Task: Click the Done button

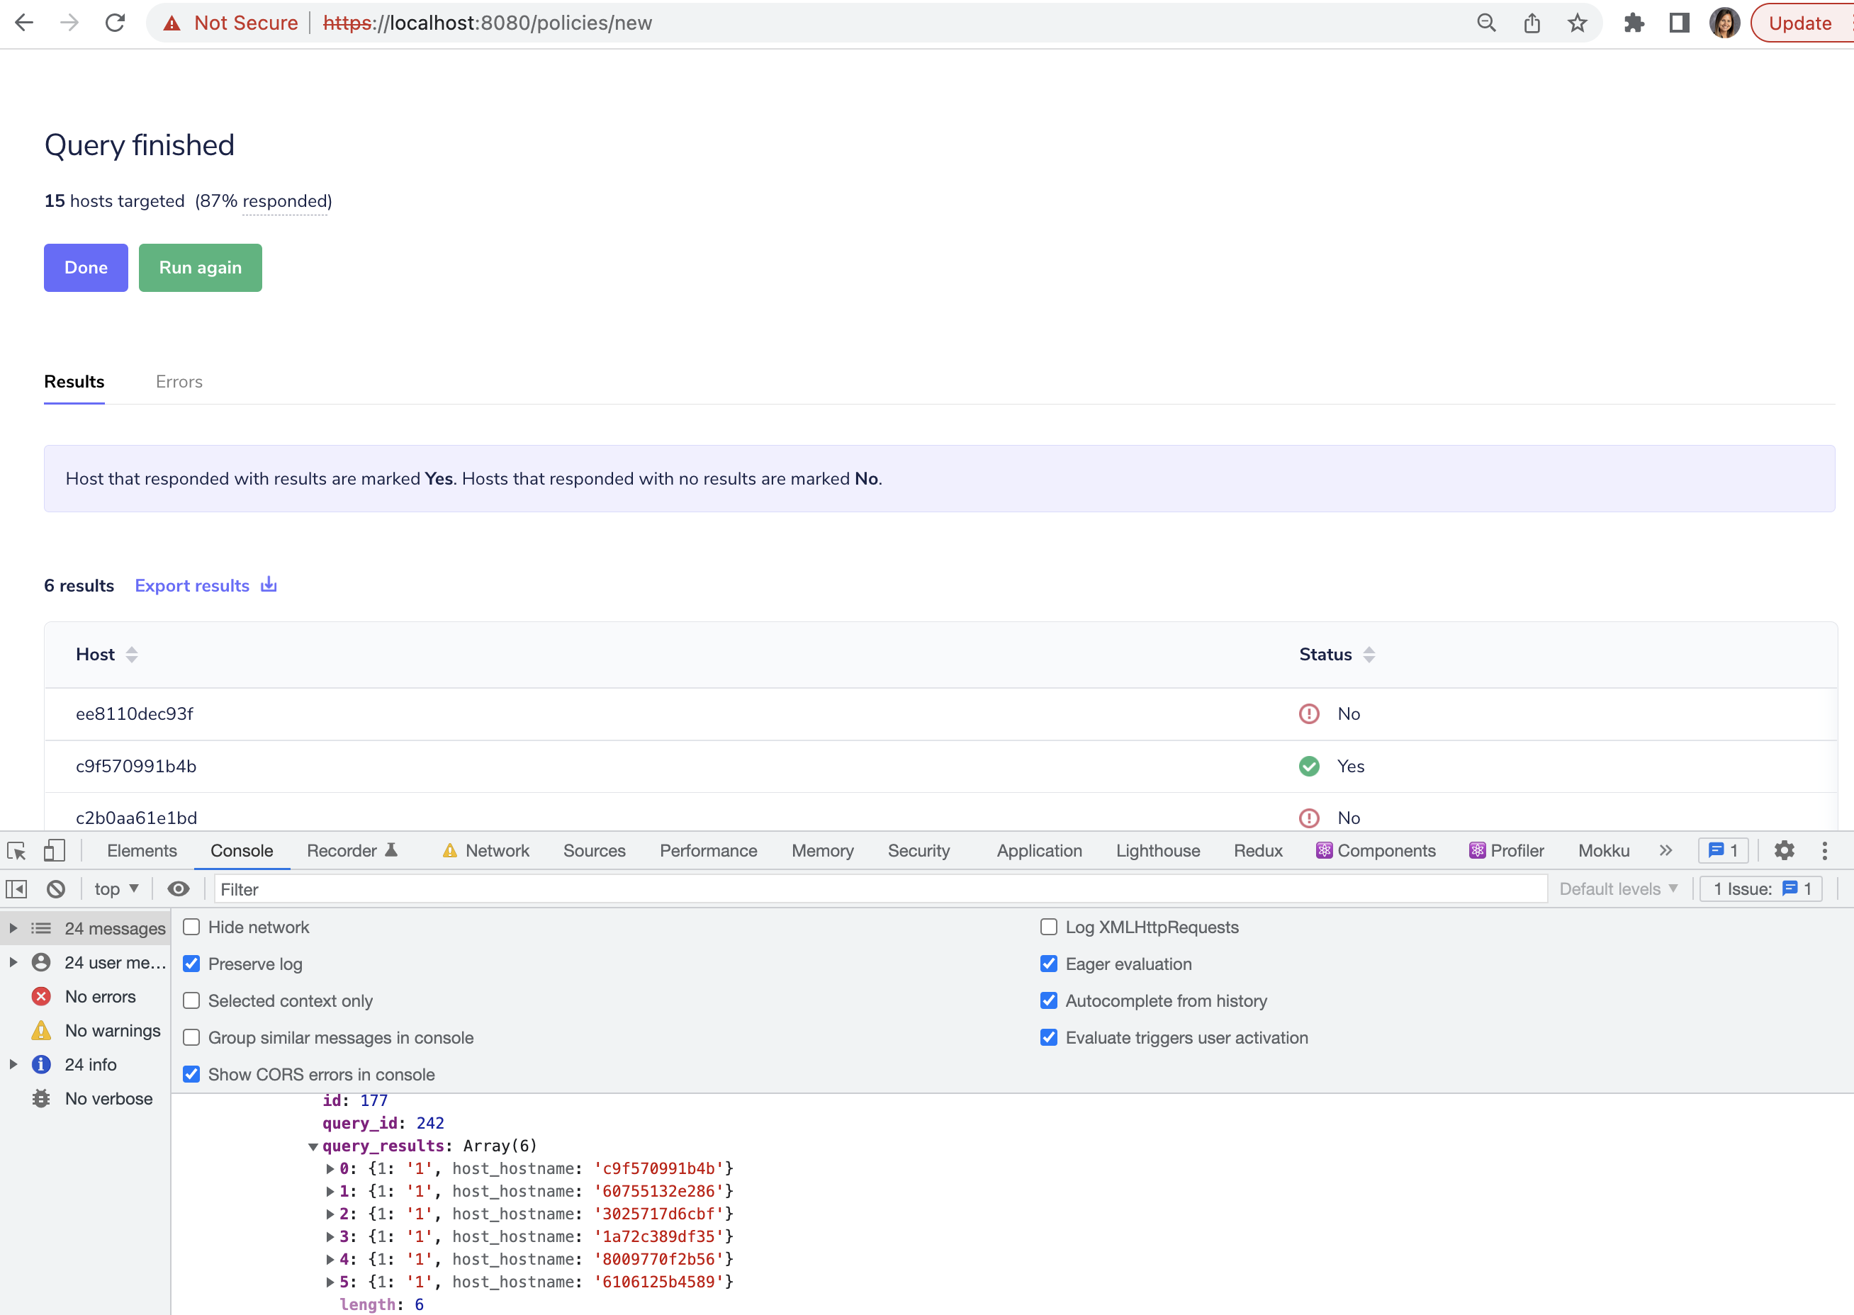Action: pyautogui.click(x=86, y=267)
